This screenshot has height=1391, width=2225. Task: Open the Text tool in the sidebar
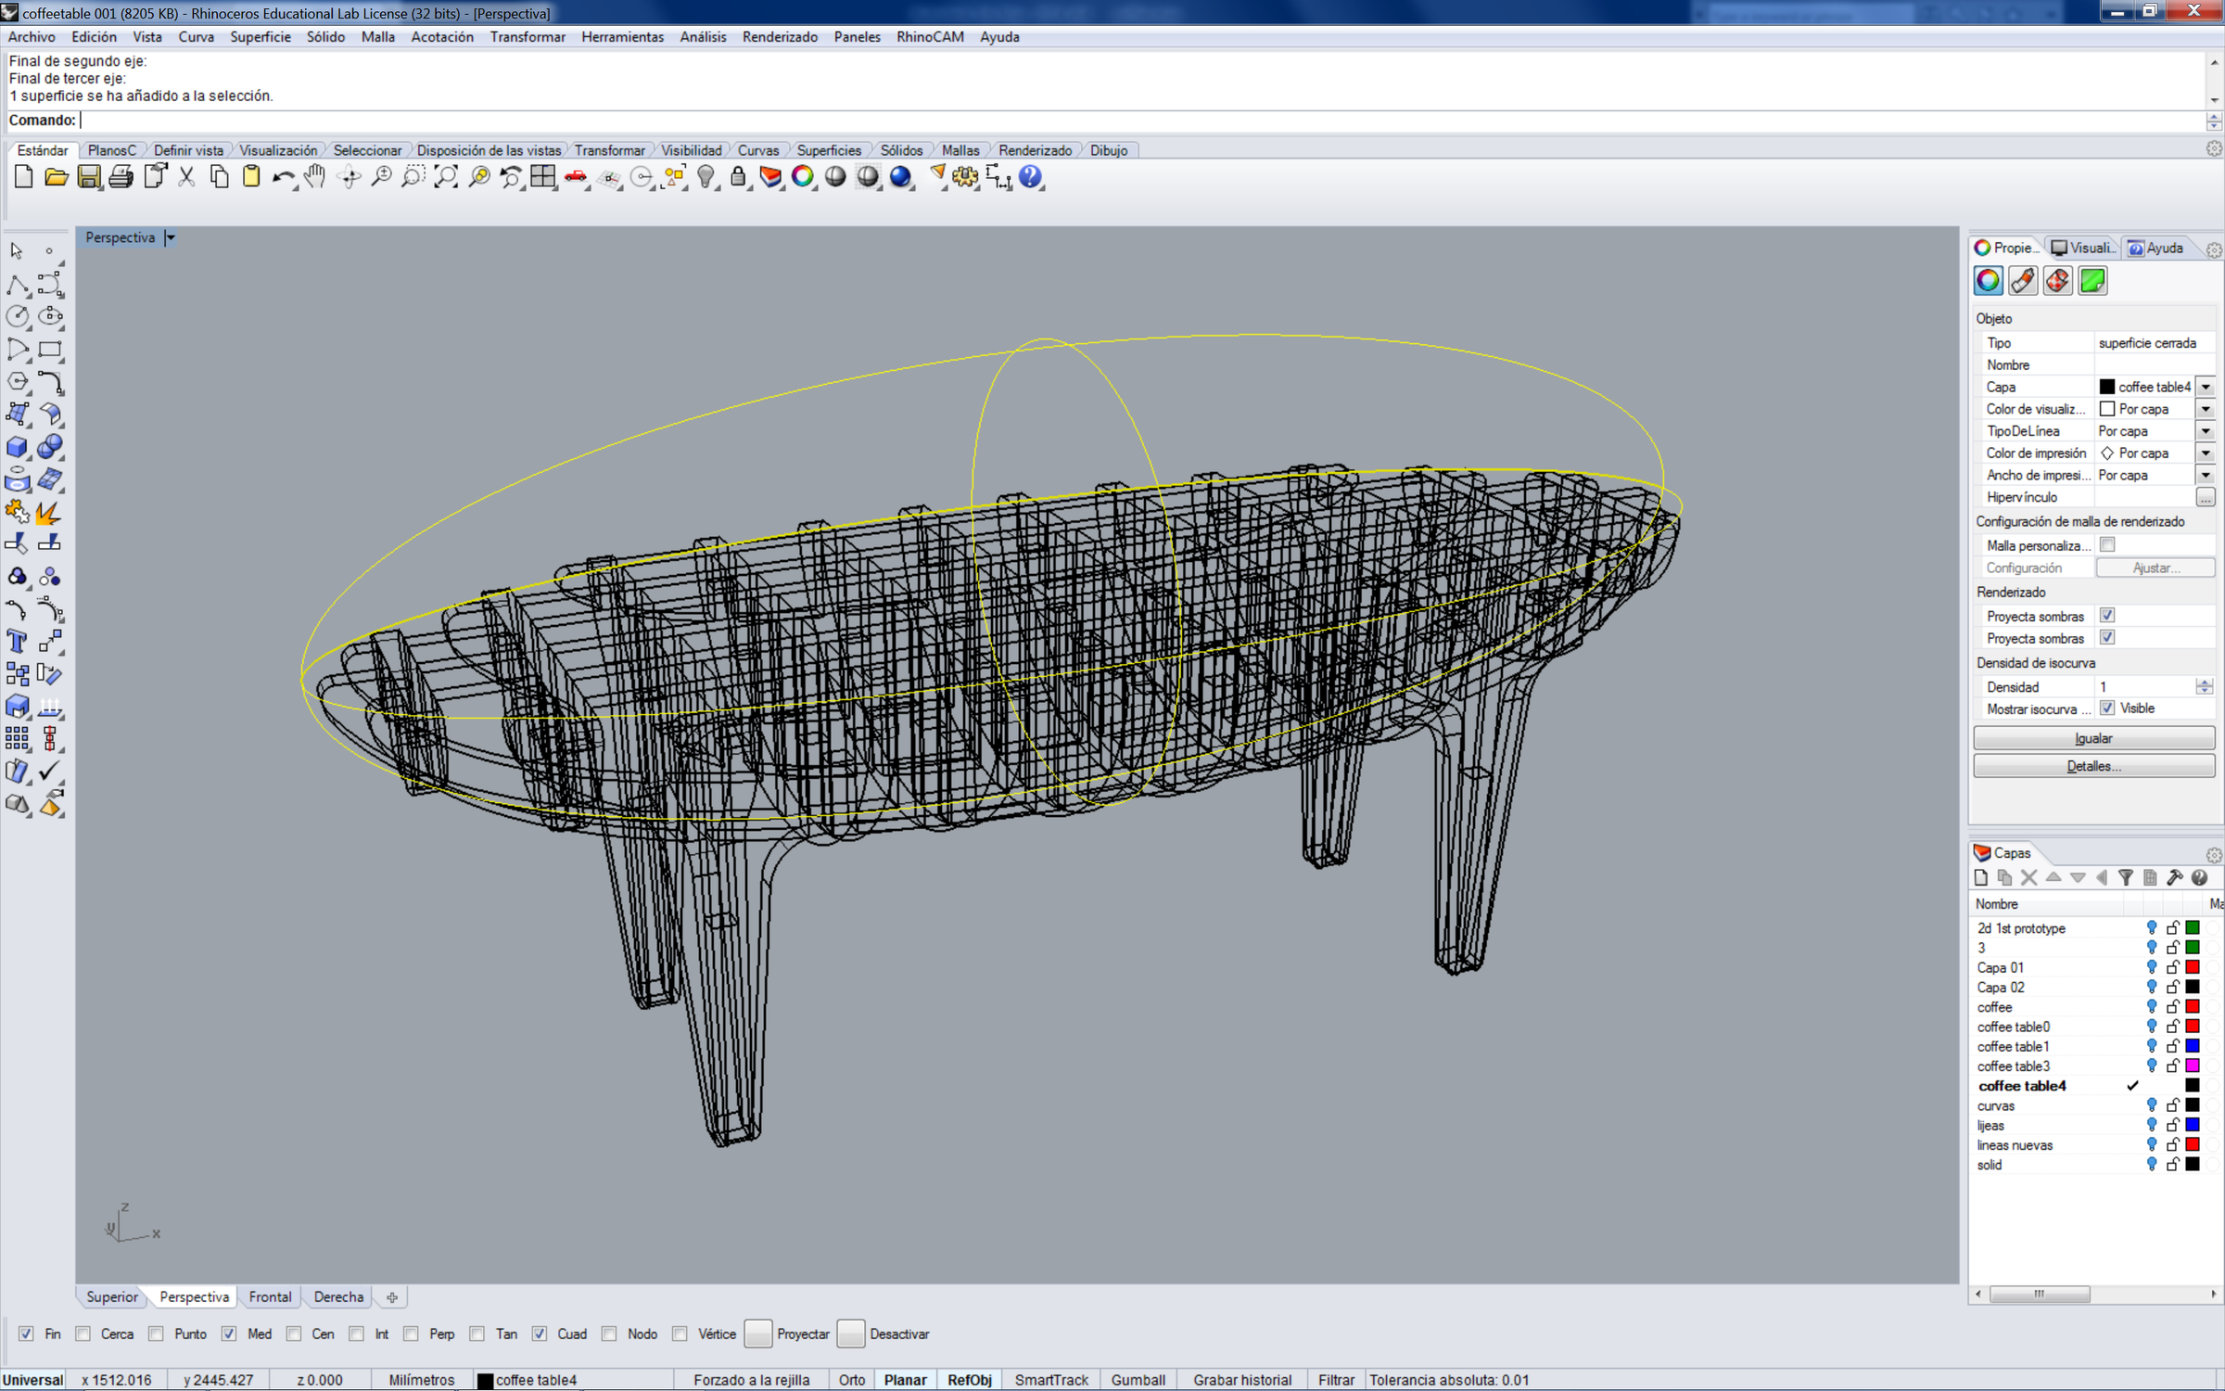[16, 641]
